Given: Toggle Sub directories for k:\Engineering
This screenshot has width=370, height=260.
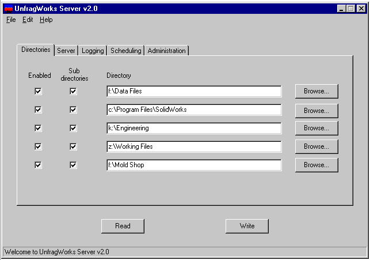Looking at the screenshot, I should 73,128.
